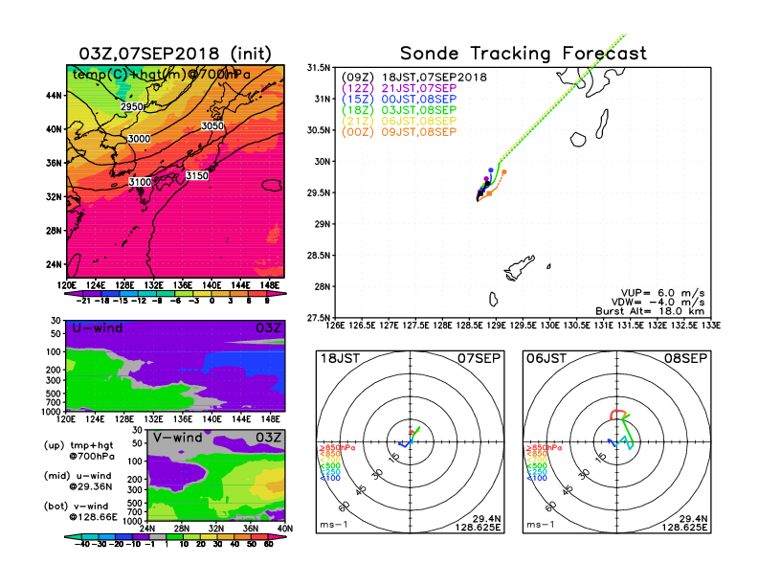Click the blue balloon landing dot on track map
Viewport: 758px width, 586px height.
pyautogui.click(x=491, y=171)
